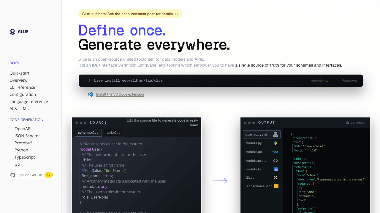
Task: Click the "version": "1.0.0" output line
Action: tap(305, 150)
